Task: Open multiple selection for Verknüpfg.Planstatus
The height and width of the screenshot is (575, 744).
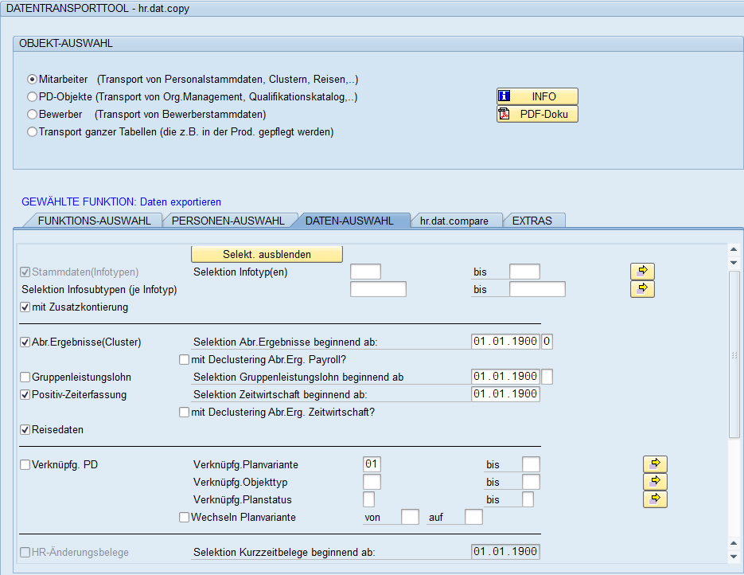Action: 655,499
